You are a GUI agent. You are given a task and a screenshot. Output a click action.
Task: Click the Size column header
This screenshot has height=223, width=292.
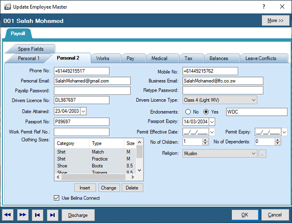(130, 143)
